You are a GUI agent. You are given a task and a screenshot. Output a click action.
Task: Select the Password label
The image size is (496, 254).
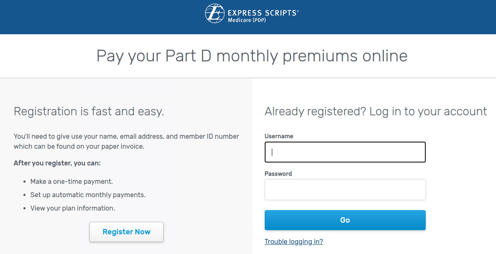click(277, 173)
